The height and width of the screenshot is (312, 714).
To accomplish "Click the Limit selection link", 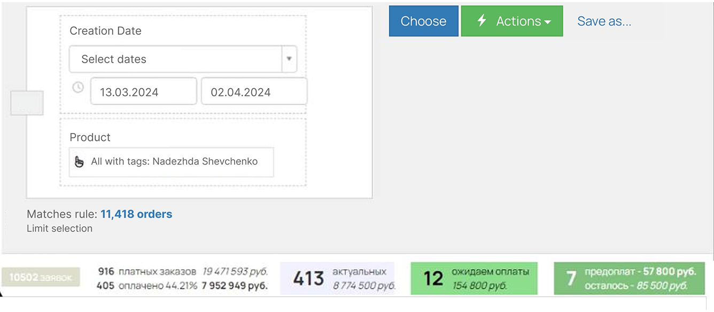I will pos(59,229).
